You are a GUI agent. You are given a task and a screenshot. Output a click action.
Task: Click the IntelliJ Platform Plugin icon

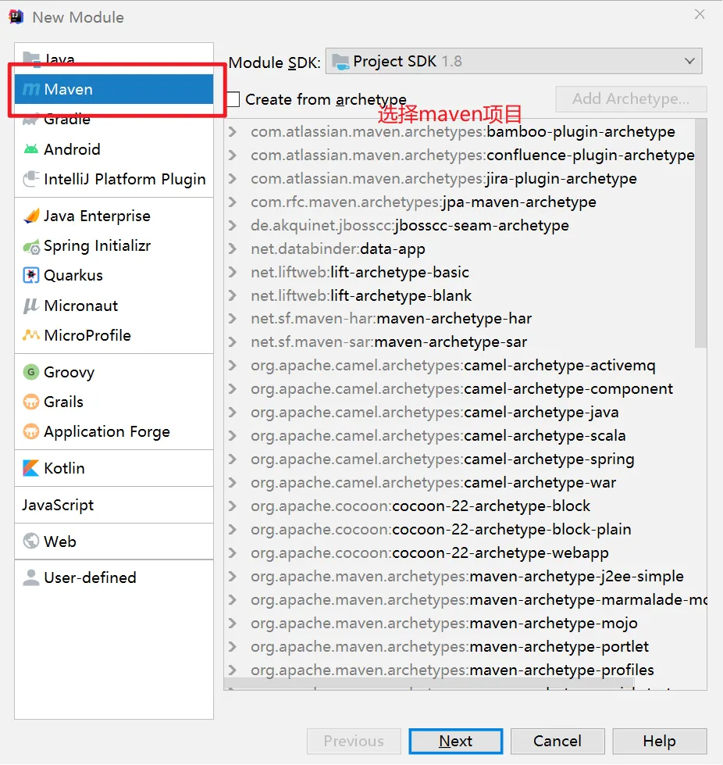point(31,179)
